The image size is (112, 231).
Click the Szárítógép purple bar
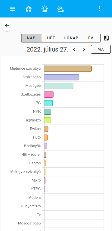(x=62, y=77)
